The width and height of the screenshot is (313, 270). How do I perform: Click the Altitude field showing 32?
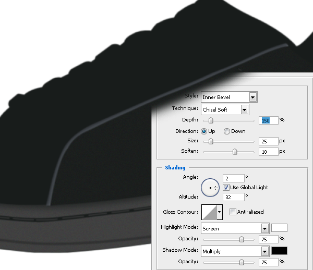[x=234, y=197]
